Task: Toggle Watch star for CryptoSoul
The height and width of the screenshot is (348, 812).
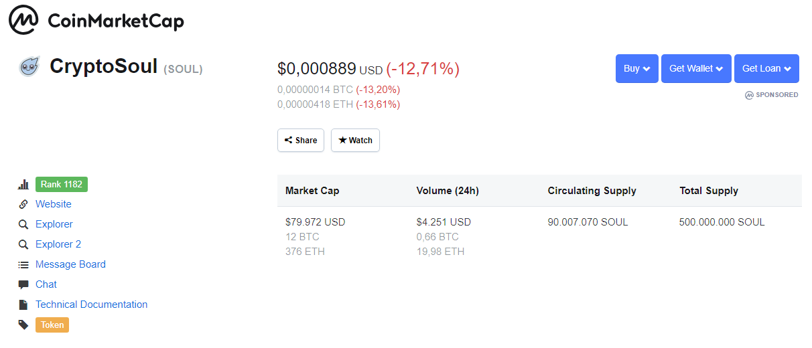Action: pyautogui.click(x=355, y=141)
